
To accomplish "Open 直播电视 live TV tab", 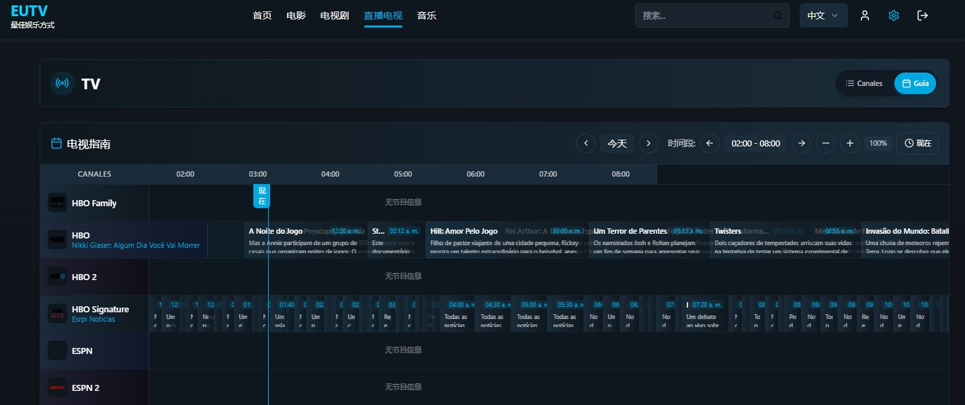I will pyautogui.click(x=383, y=15).
